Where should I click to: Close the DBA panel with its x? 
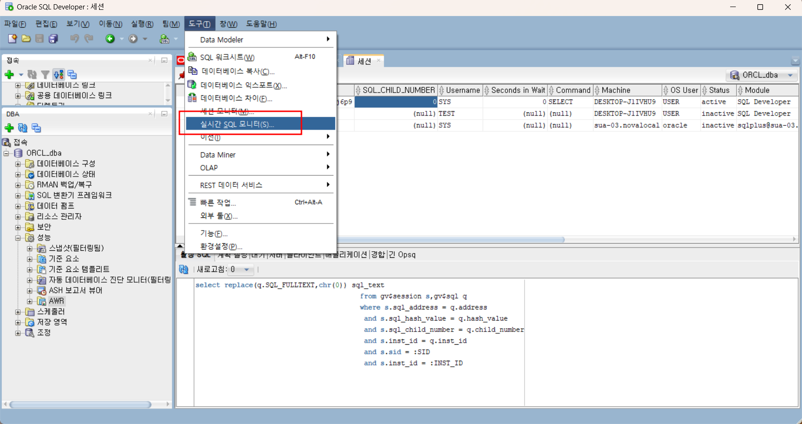pos(150,114)
